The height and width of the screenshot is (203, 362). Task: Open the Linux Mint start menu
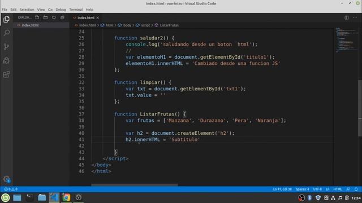(x=6, y=198)
